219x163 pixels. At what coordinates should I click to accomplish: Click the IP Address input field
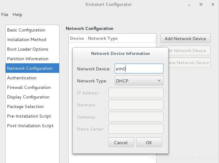point(136,93)
